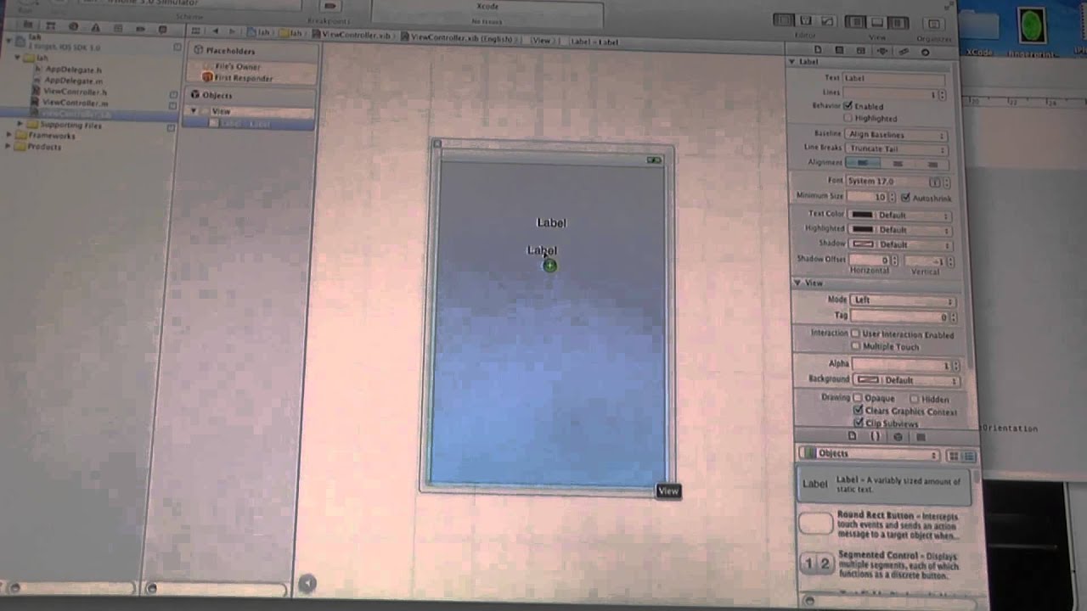Enable the User Interaction Enabled checkbox
The height and width of the screenshot is (611, 1087).
coord(855,334)
